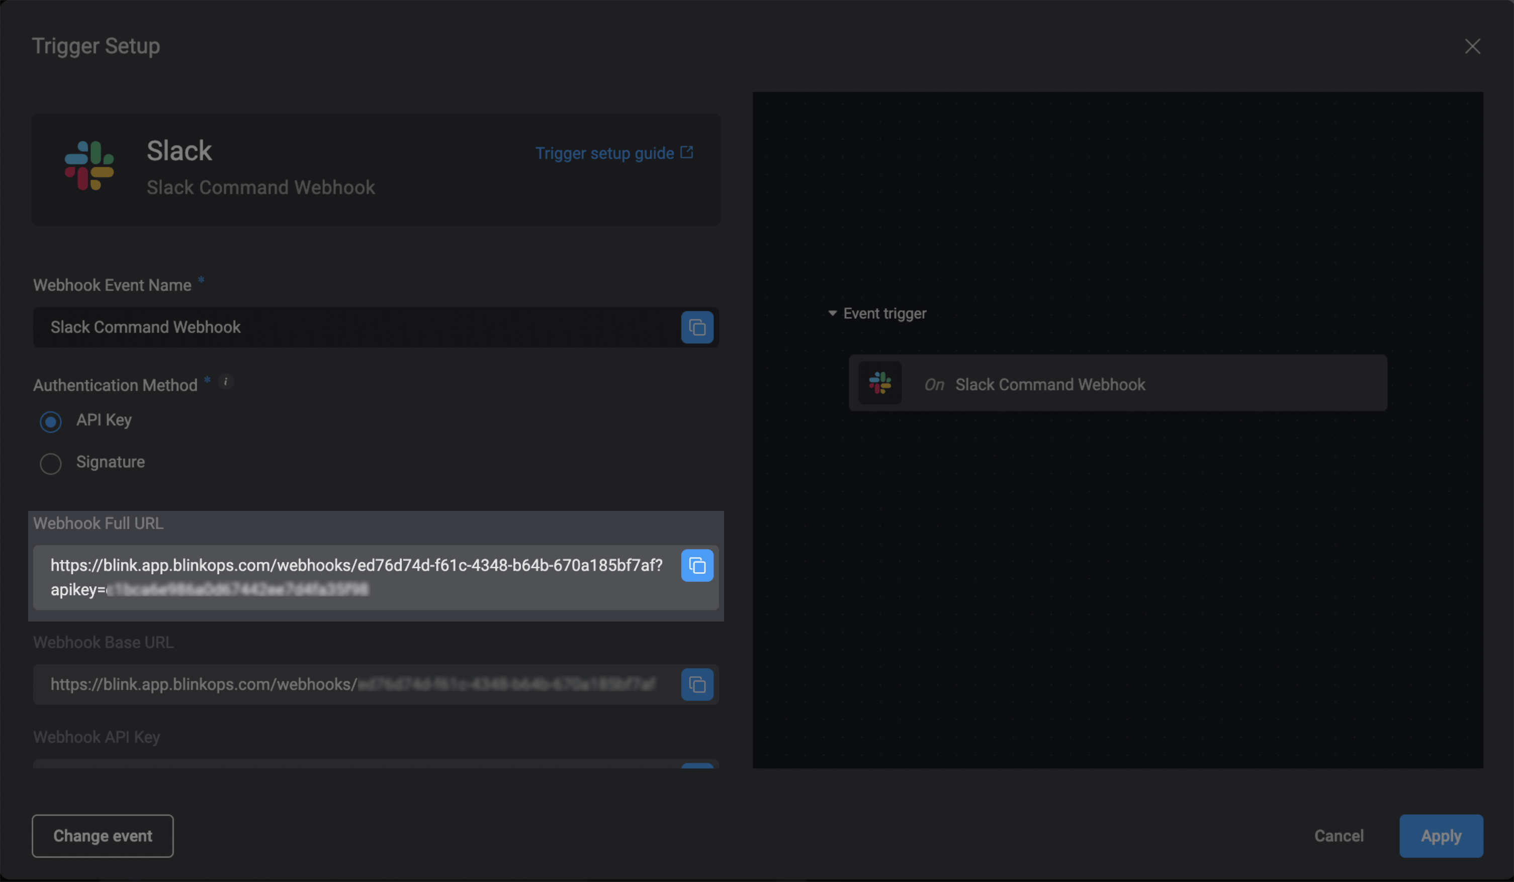
Task: Cancel the trigger setup
Action: click(1339, 836)
